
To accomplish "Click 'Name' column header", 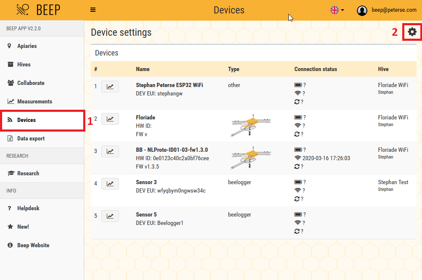I will point(142,69).
